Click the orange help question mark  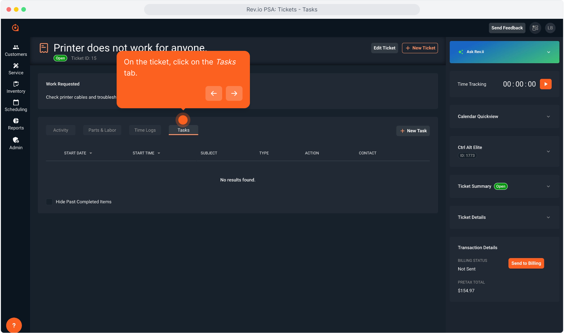[x=14, y=325]
